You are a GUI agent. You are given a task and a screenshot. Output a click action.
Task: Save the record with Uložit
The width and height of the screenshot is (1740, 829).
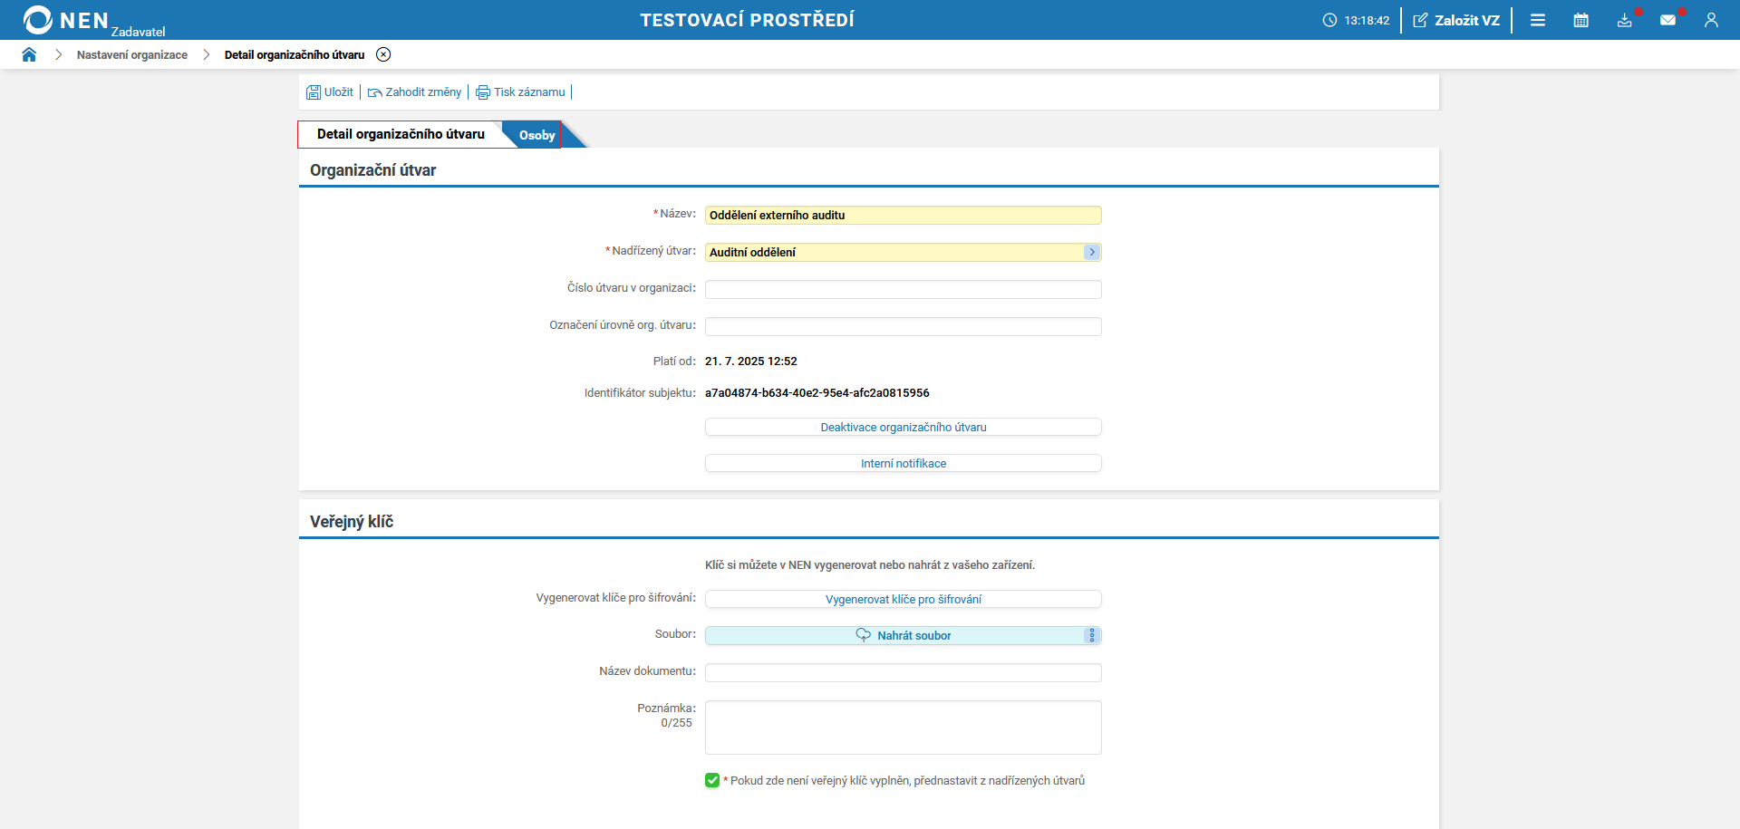click(330, 92)
